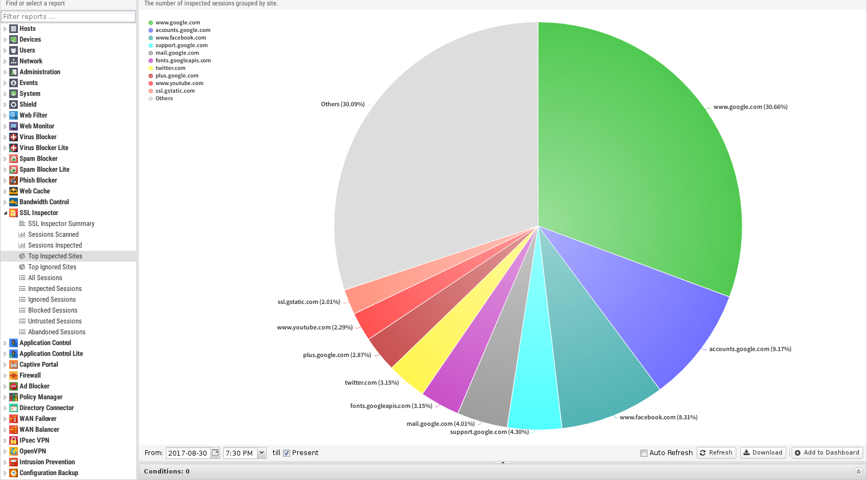Click the Web Filter app icon
This screenshot has width=867, height=480.
click(x=14, y=115)
